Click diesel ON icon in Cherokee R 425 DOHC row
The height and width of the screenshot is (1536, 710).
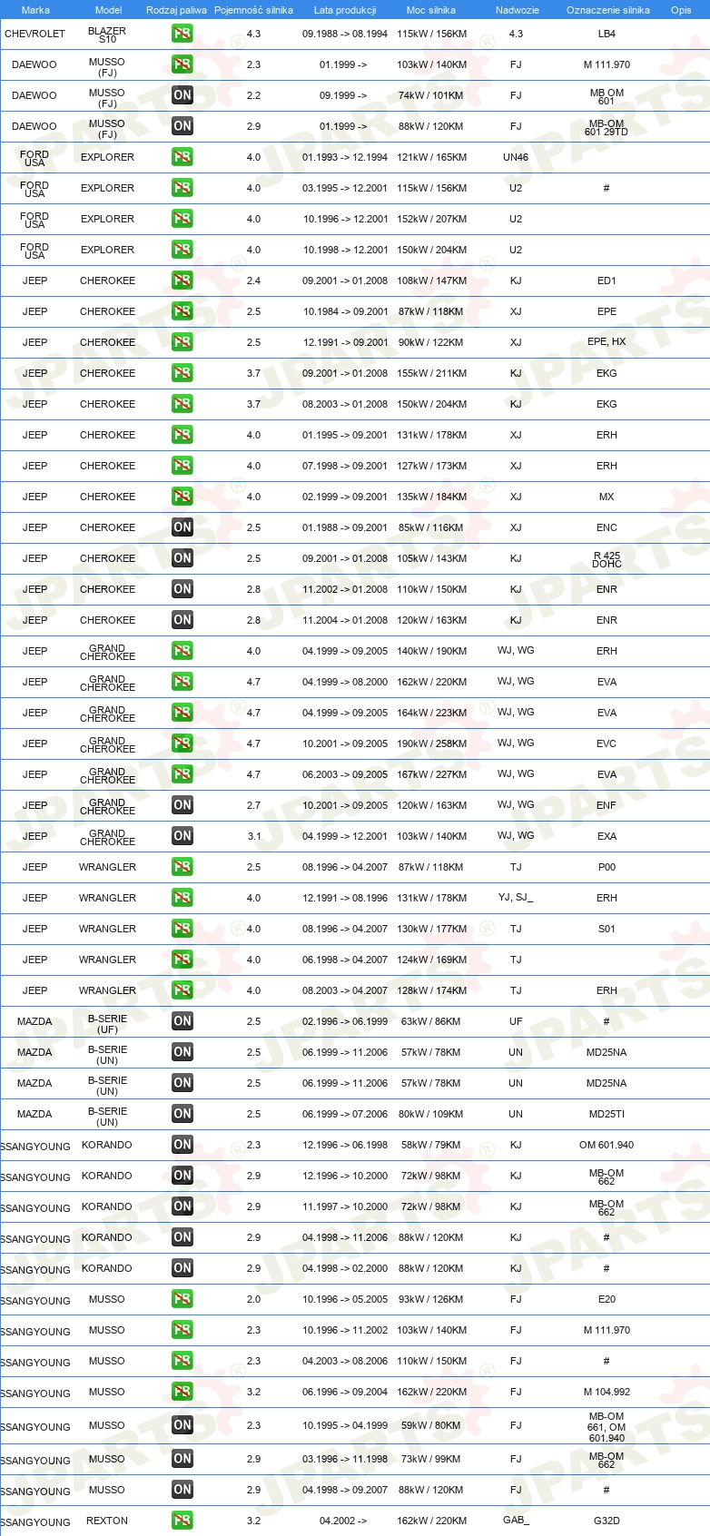tap(182, 558)
